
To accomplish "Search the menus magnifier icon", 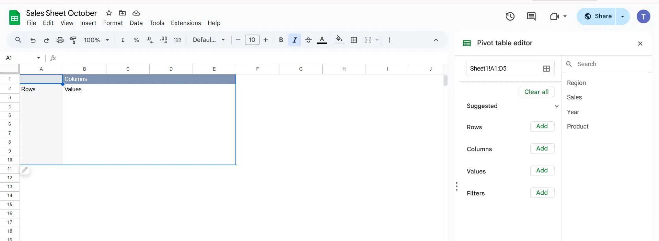I will [19, 40].
